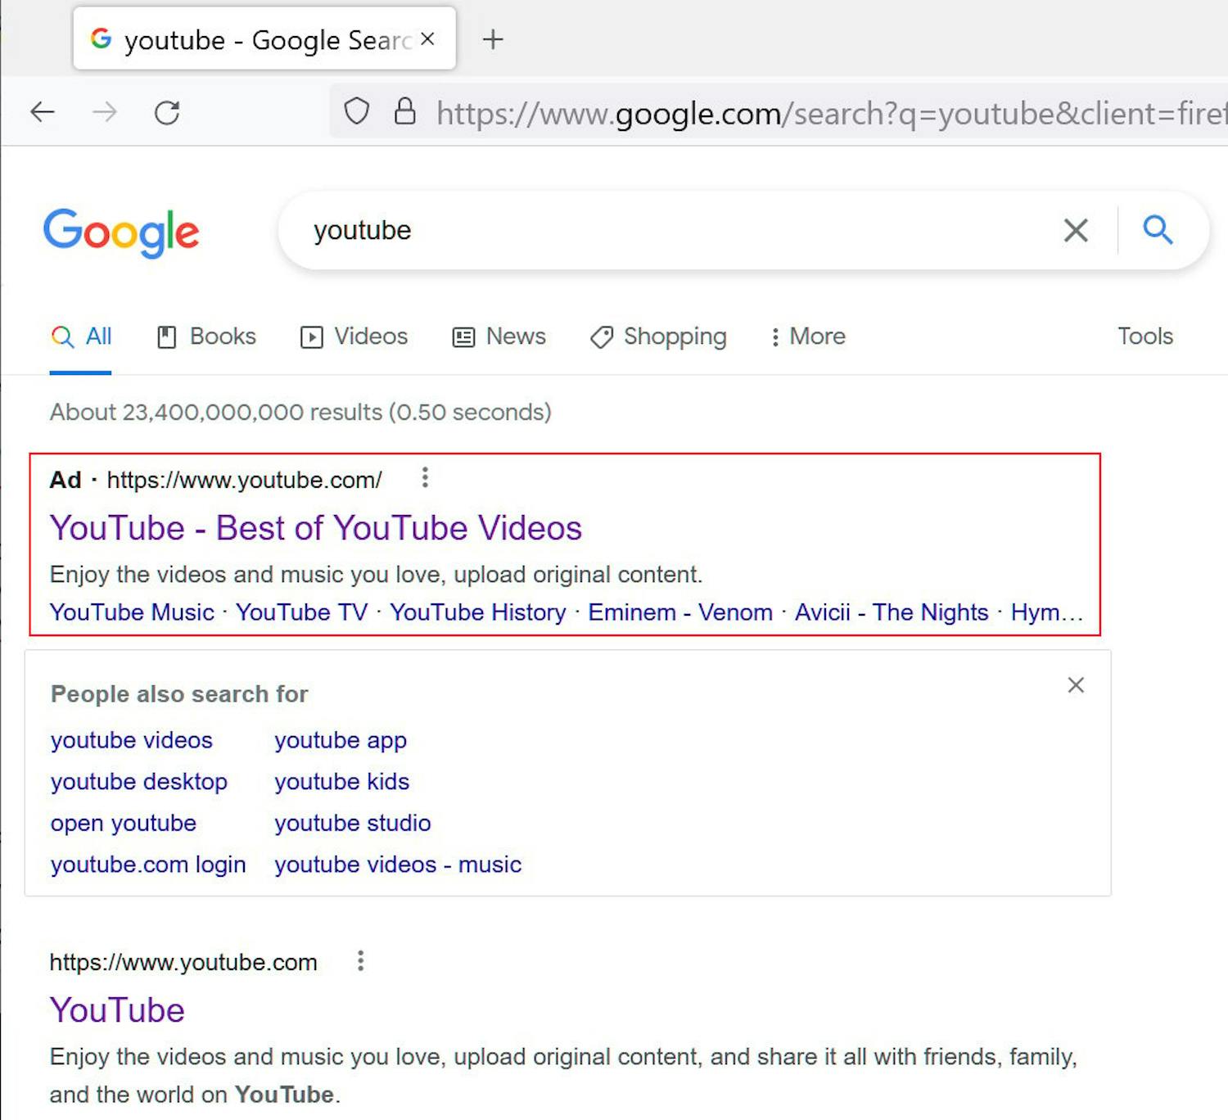Viewport: 1228px width, 1120px height.
Task: Click inside the browser address bar
Action: (x=737, y=112)
